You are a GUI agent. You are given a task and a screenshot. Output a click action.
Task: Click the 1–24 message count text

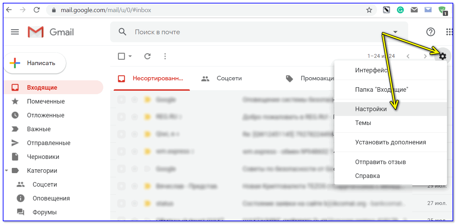381,56
